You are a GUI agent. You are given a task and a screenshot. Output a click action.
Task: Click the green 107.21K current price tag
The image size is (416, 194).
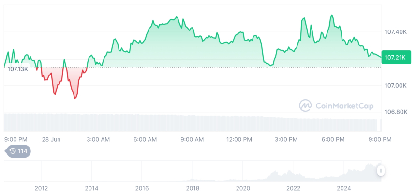coord(395,58)
